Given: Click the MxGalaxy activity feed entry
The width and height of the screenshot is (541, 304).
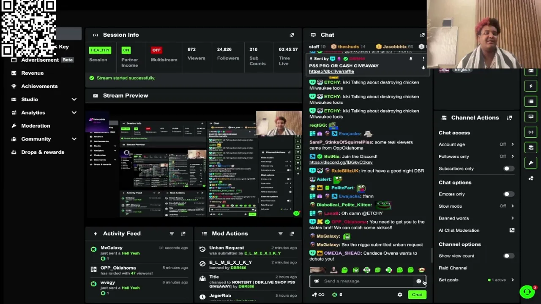Looking at the screenshot, I should 139,253.
